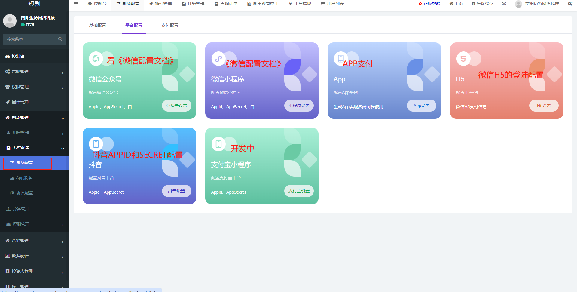577x292 pixels.
Task: Open 控制台 in the sidebar
Action: click(35, 56)
